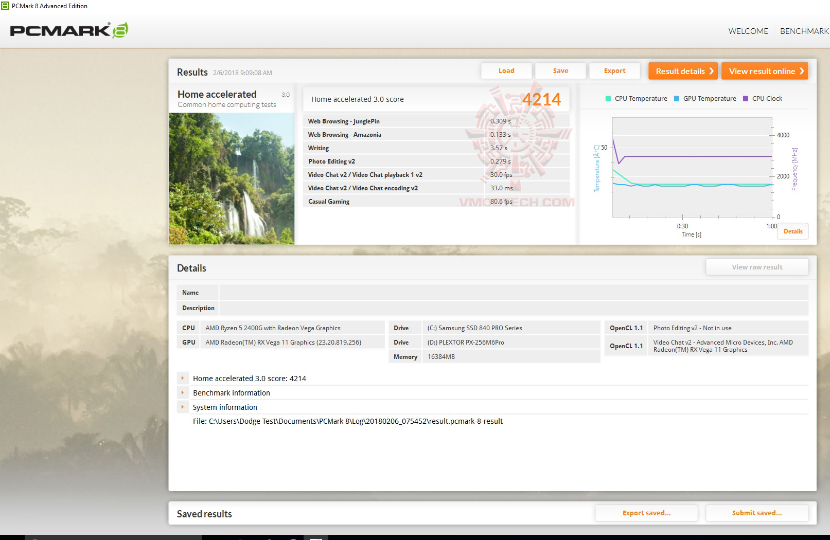The image size is (830, 540).
Task: Select the Photo Editing v2 test row
Action: click(x=436, y=161)
